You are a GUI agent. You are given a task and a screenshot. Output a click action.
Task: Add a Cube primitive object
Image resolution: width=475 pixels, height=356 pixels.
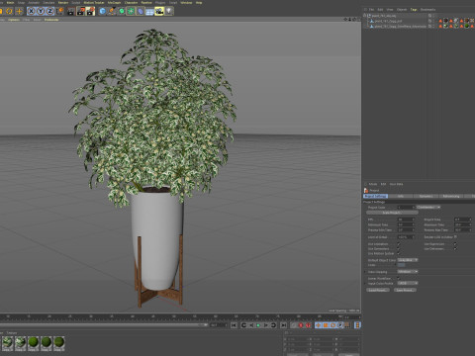[103, 11]
